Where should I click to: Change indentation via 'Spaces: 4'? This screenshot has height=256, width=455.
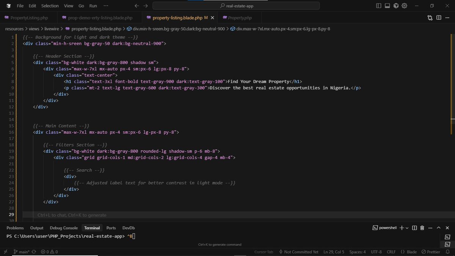tap(358, 252)
